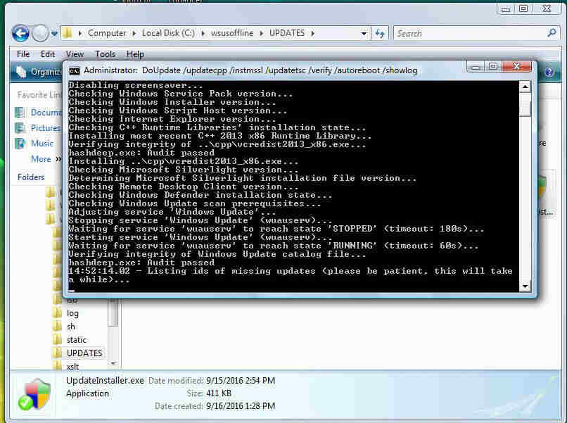Select the log folder in tree

point(72,313)
